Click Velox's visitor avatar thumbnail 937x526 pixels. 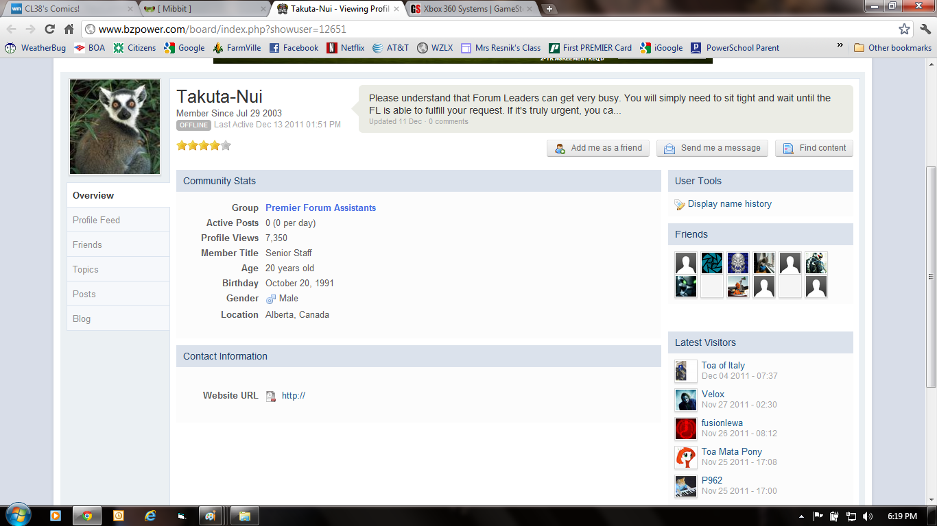[686, 400]
